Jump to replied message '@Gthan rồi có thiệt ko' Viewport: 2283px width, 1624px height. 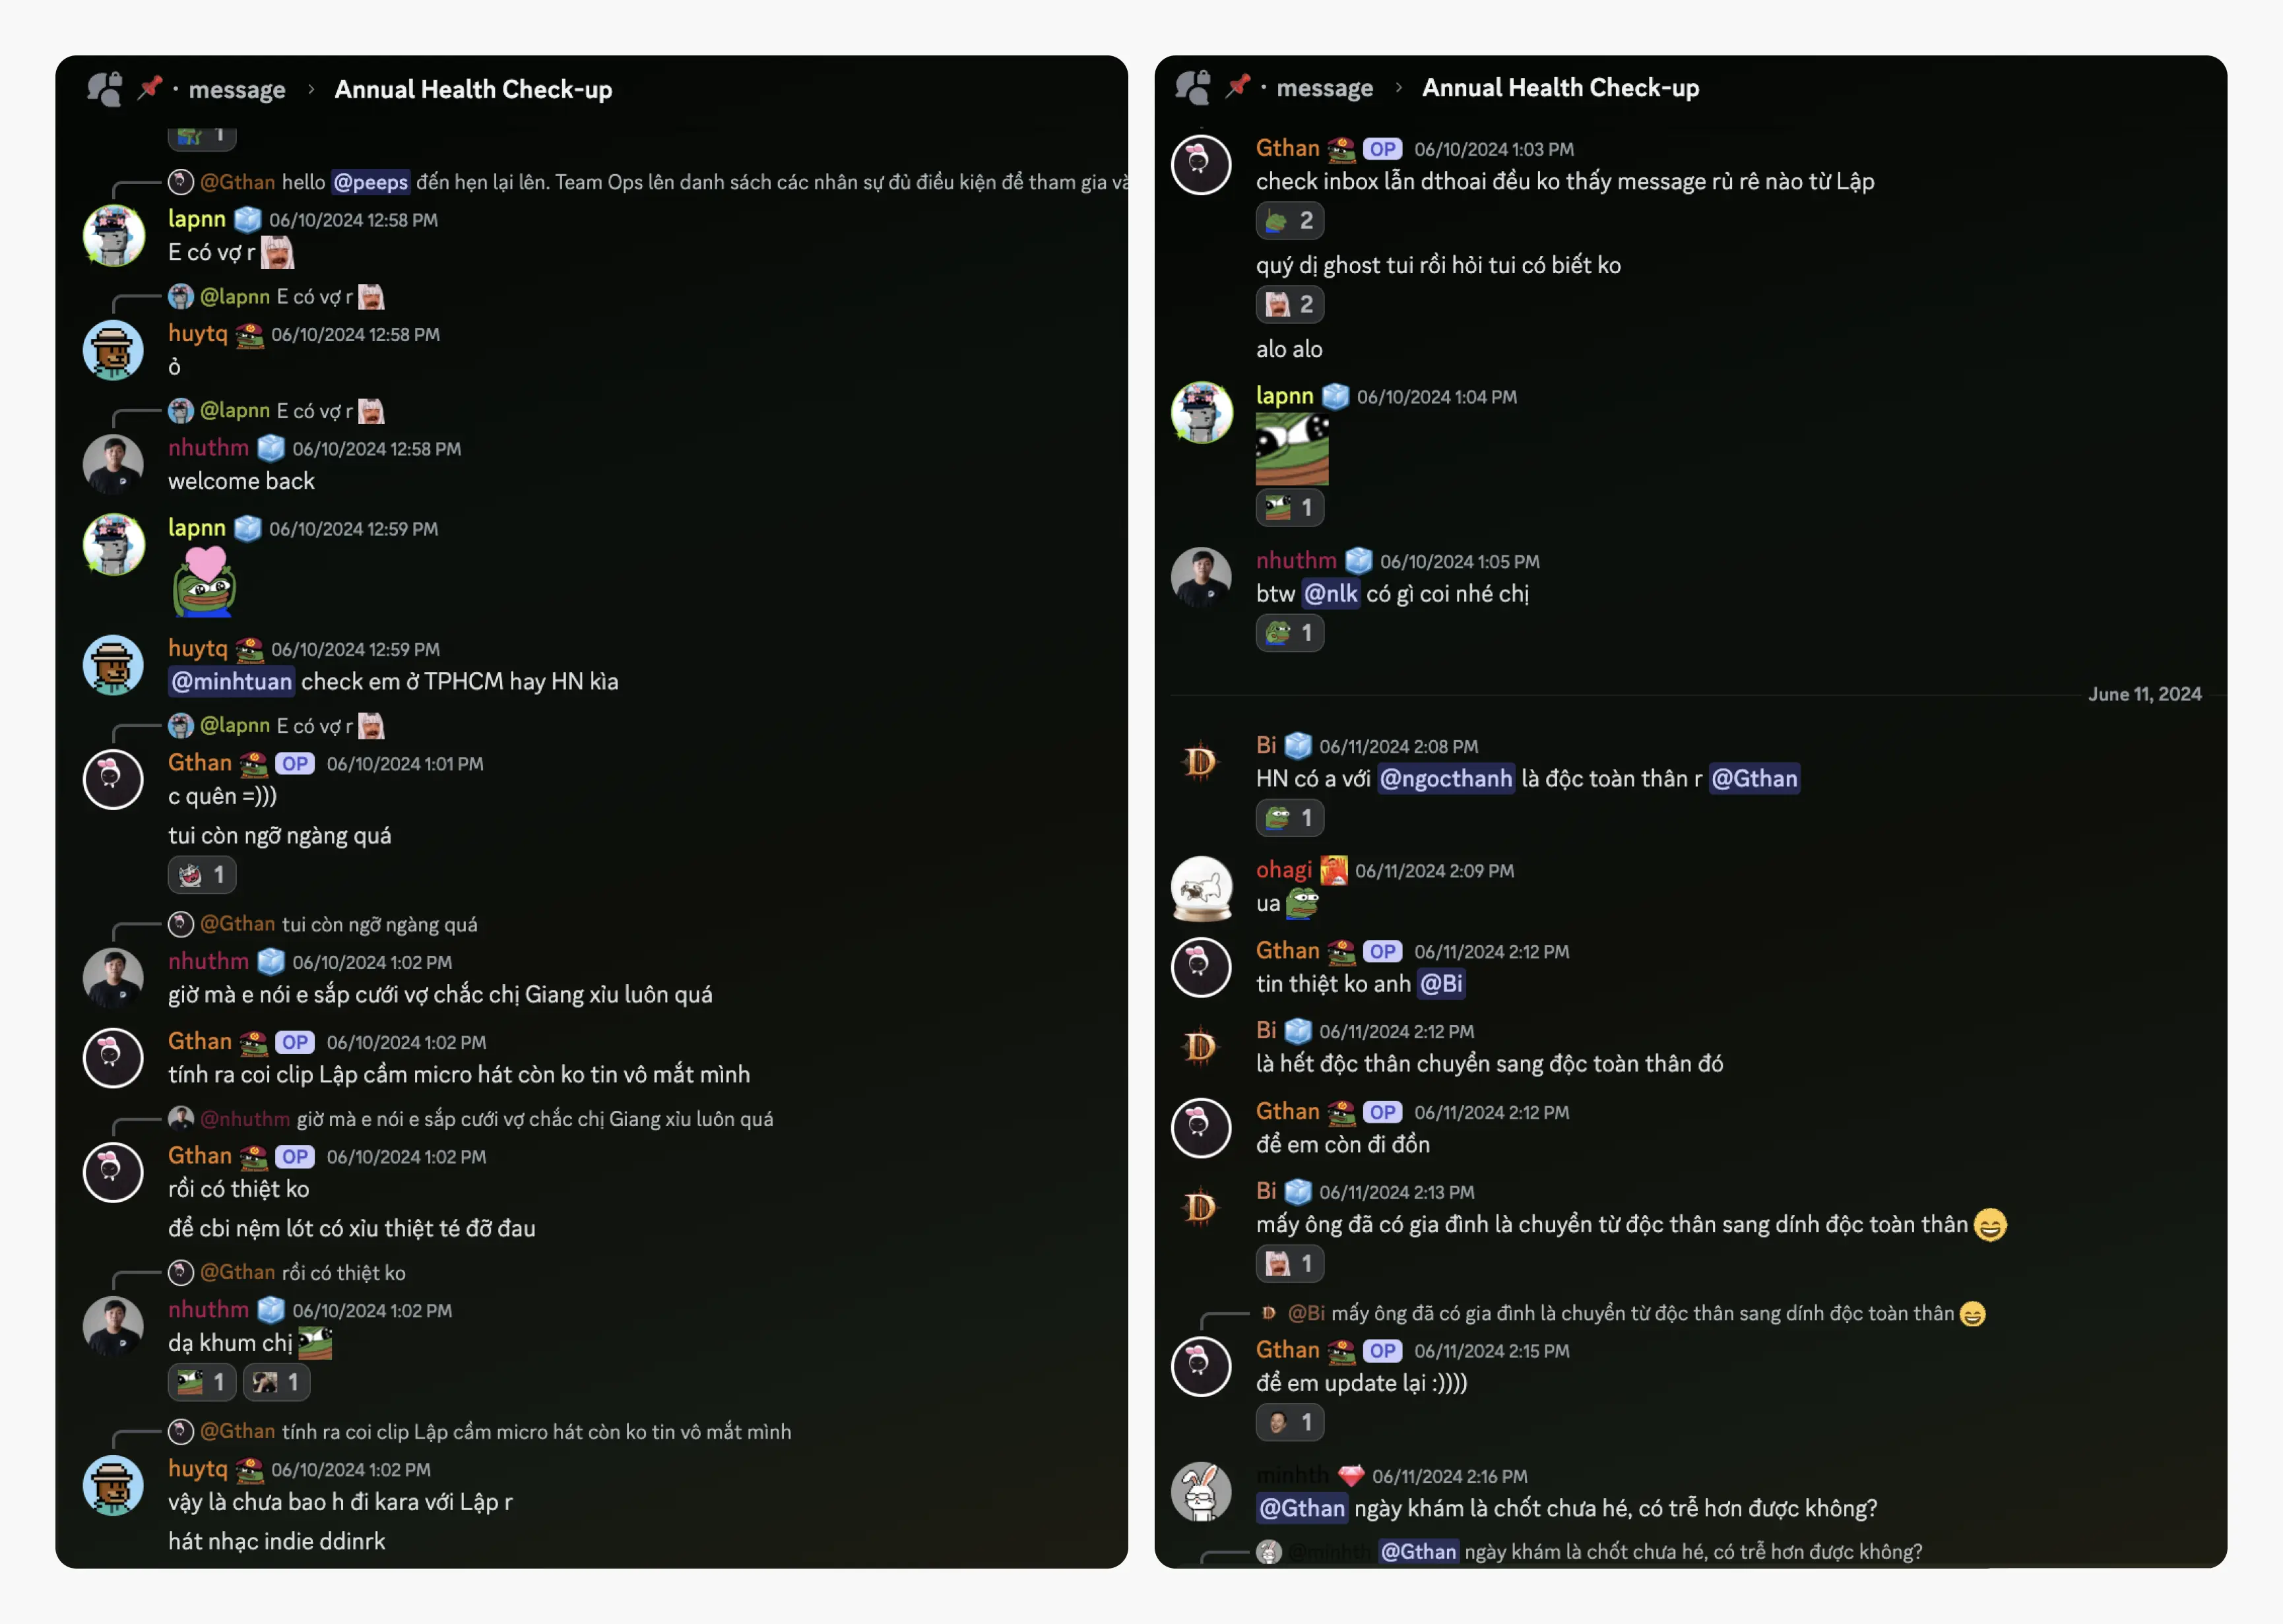[303, 1272]
